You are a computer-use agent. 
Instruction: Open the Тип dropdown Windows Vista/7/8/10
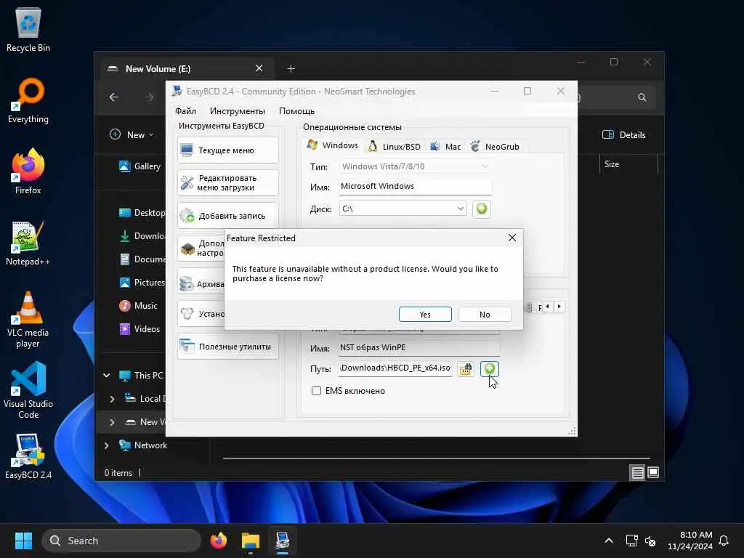(415, 166)
